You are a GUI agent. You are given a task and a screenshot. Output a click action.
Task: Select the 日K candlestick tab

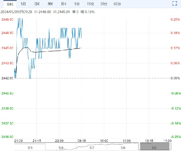click(x=37, y=4)
